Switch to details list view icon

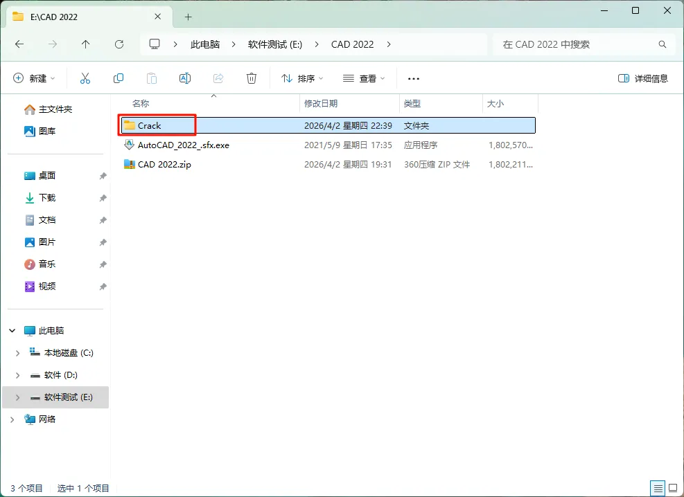658,488
